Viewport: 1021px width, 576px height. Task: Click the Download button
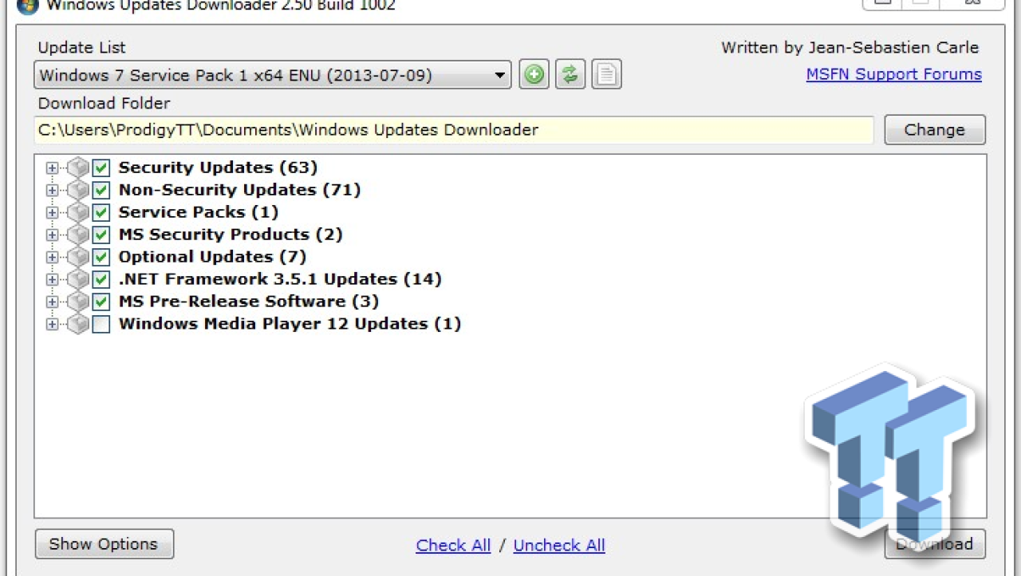(935, 544)
